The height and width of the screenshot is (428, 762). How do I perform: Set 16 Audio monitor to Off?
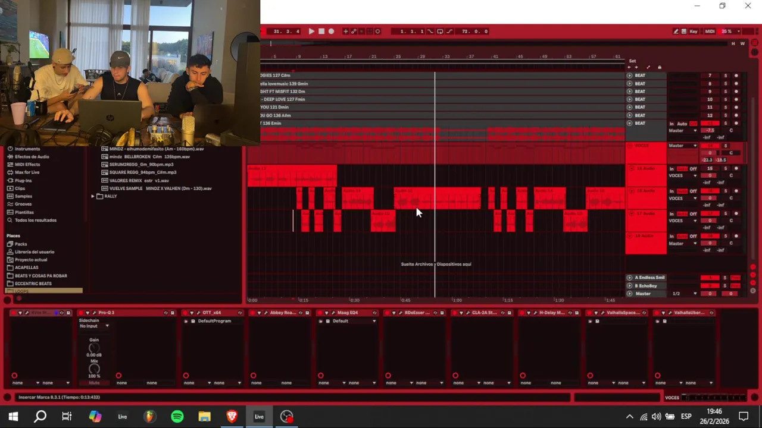(693, 191)
